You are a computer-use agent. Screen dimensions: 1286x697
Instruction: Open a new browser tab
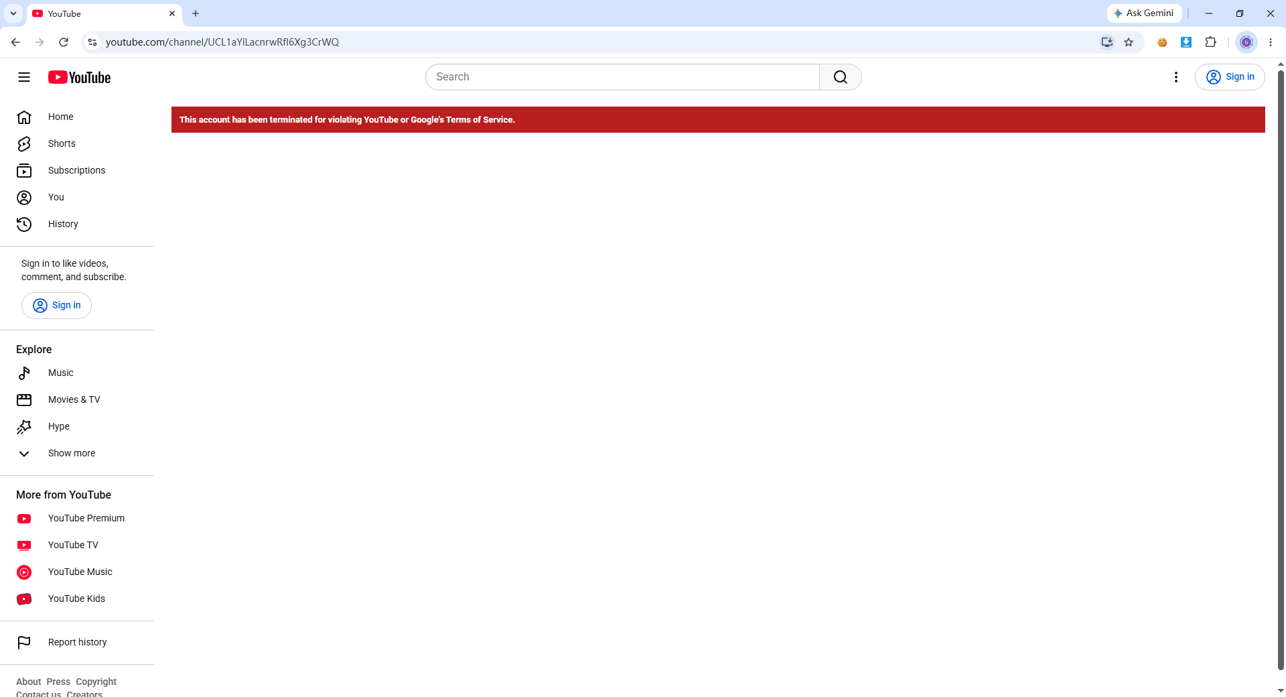tap(196, 13)
